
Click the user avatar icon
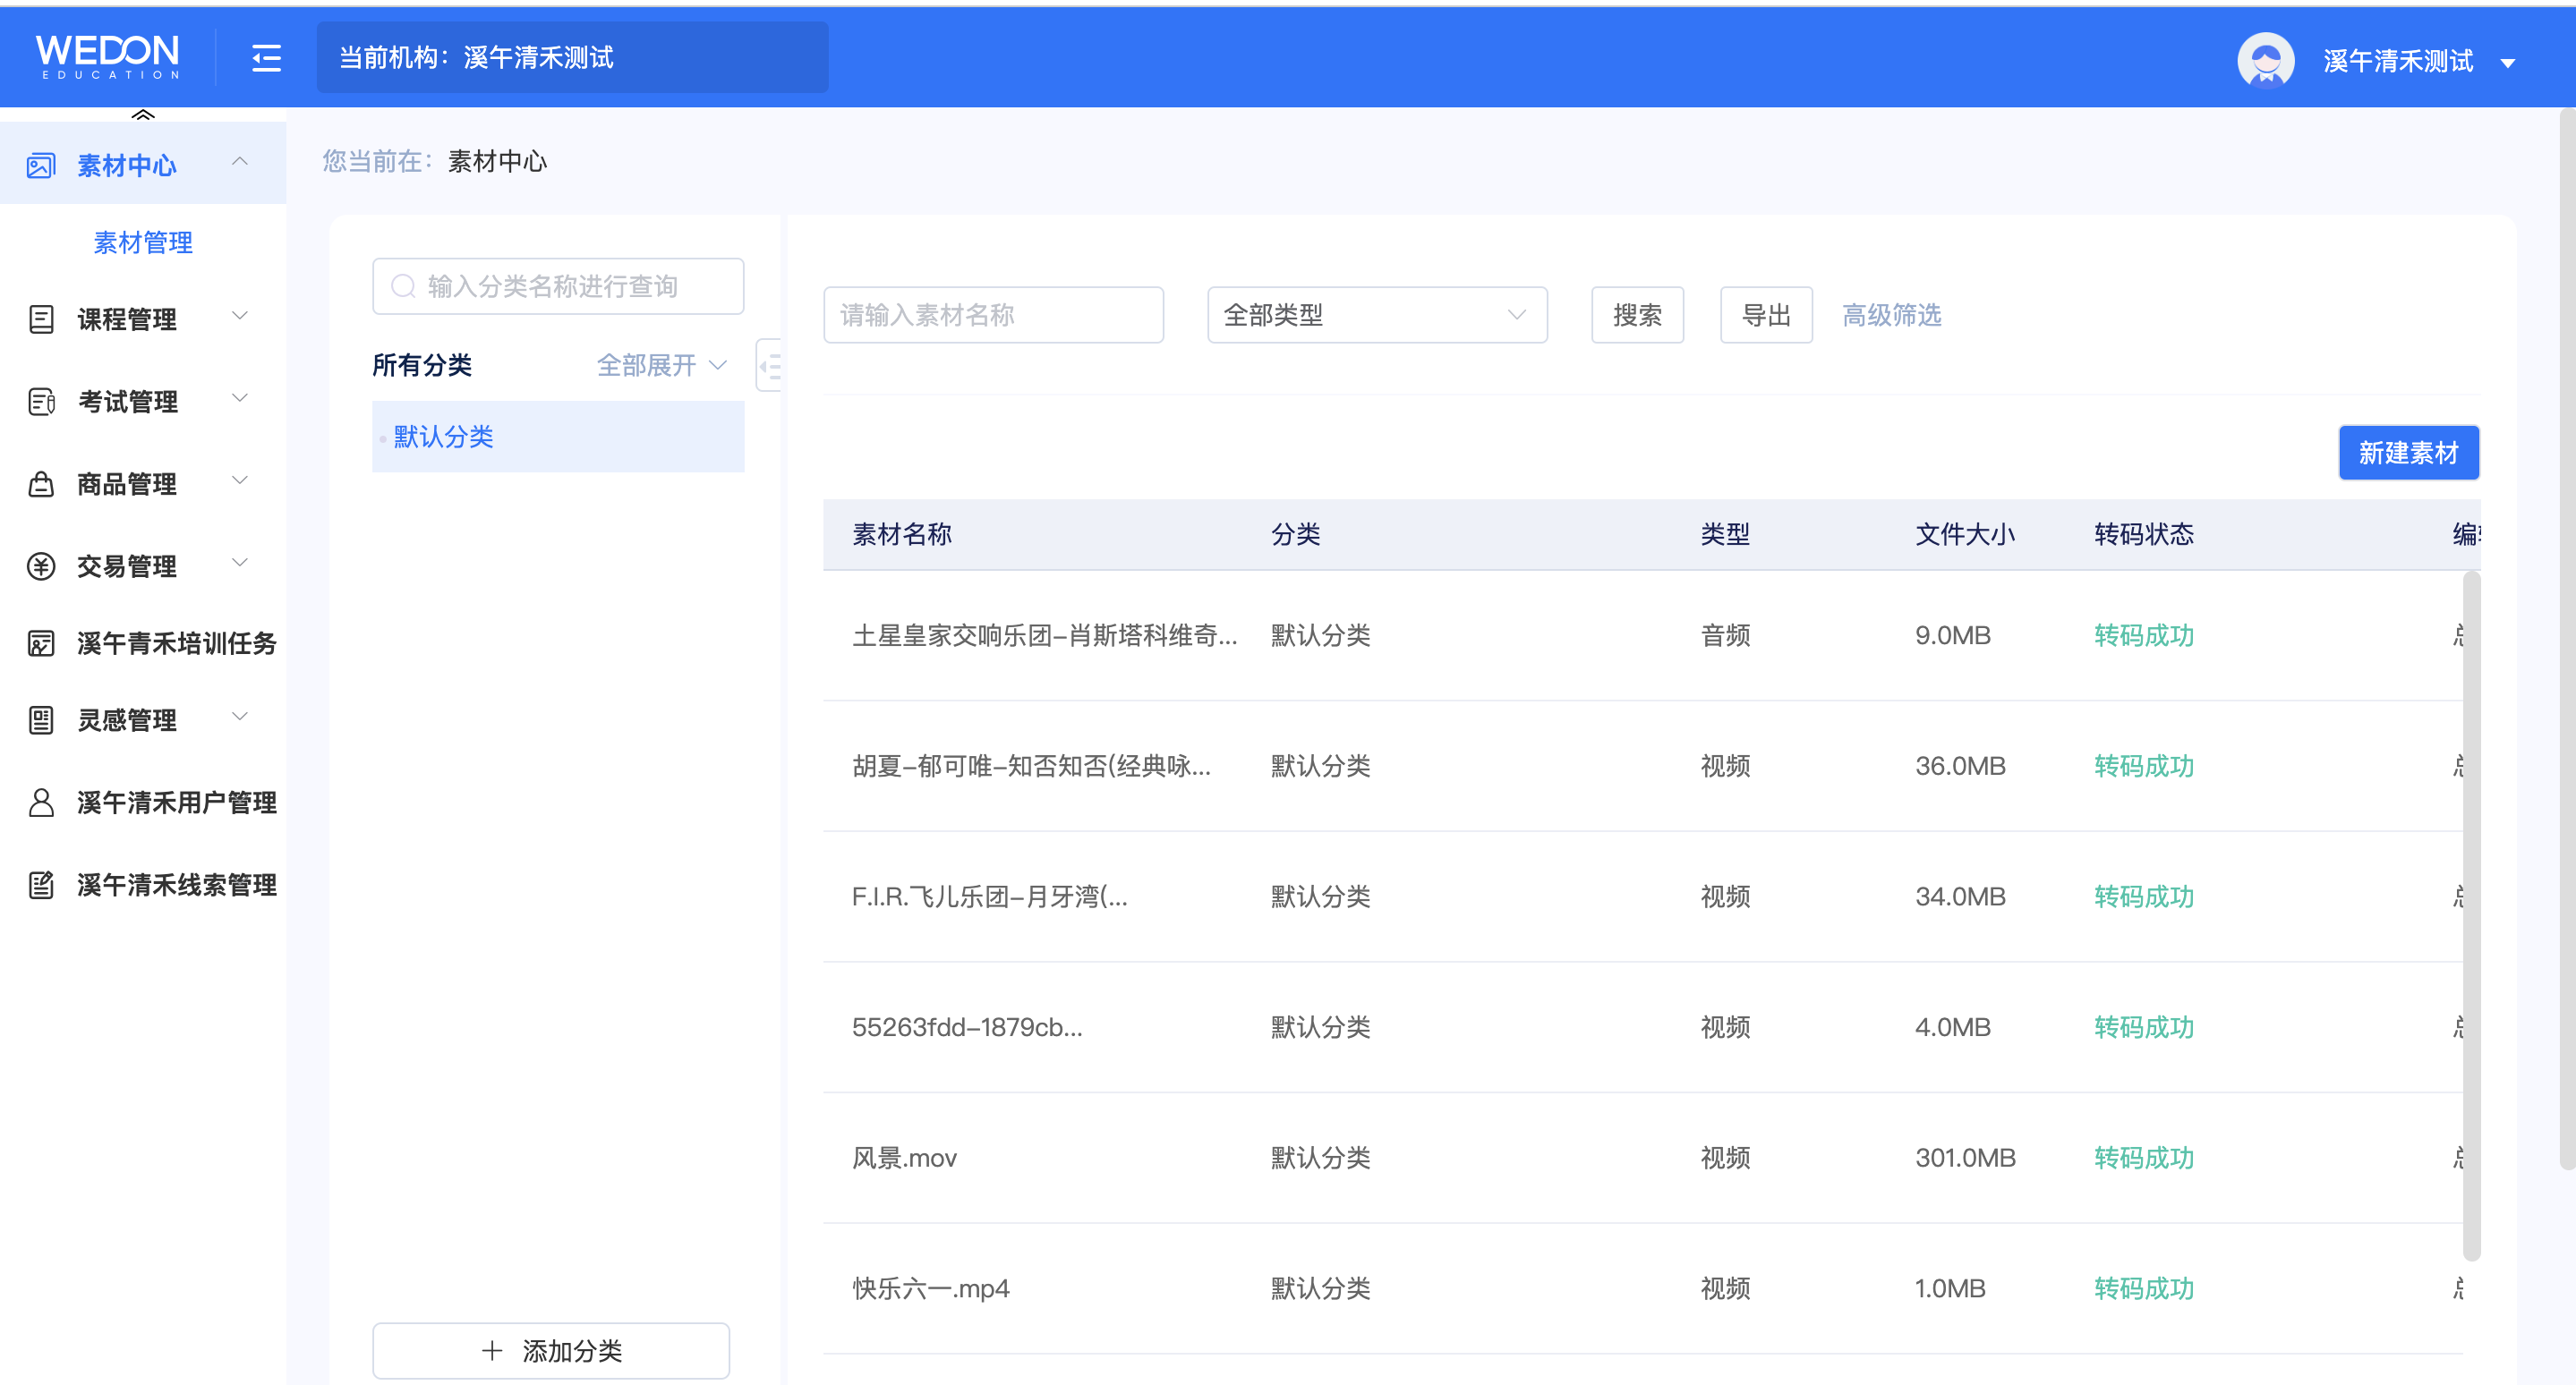point(2265,60)
